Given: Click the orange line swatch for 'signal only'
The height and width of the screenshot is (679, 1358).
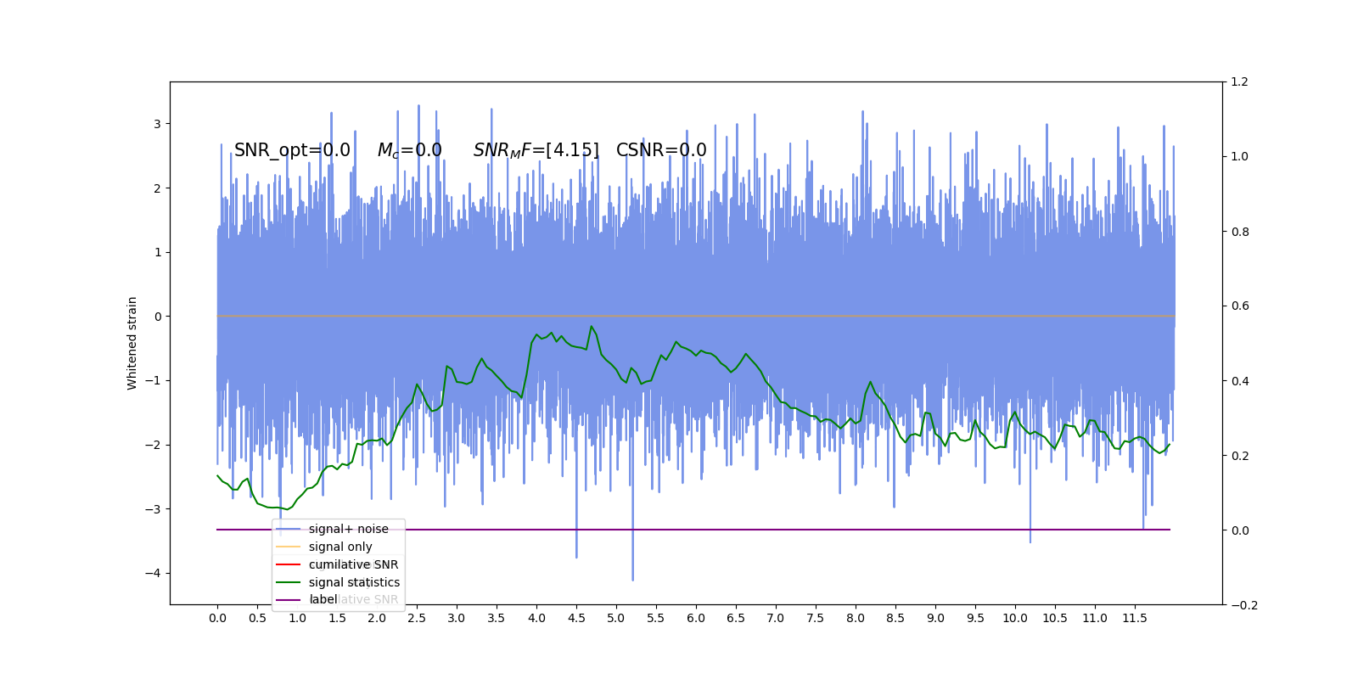Looking at the screenshot, I should tap(289, 547).
